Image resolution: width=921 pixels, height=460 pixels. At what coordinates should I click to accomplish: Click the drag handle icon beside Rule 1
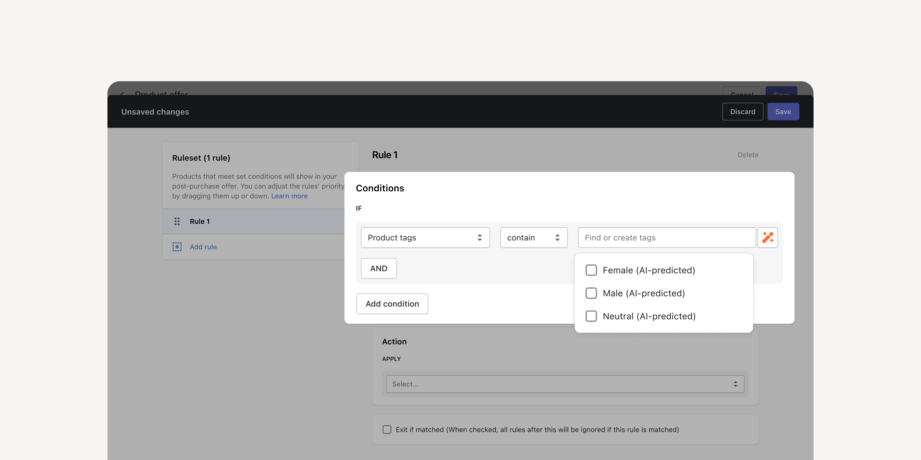[x=177, y=221]
